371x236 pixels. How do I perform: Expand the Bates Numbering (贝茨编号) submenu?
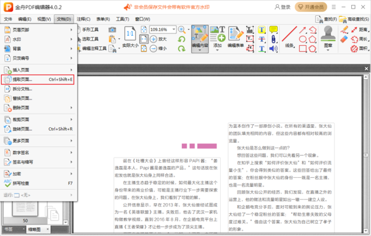pyautogui.click(x=38, y=58)
